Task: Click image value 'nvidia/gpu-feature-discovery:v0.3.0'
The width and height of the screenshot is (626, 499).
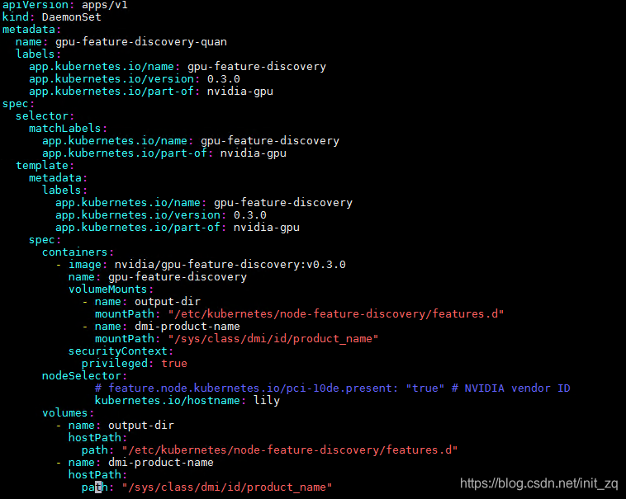Action: (x=230, y=264)
